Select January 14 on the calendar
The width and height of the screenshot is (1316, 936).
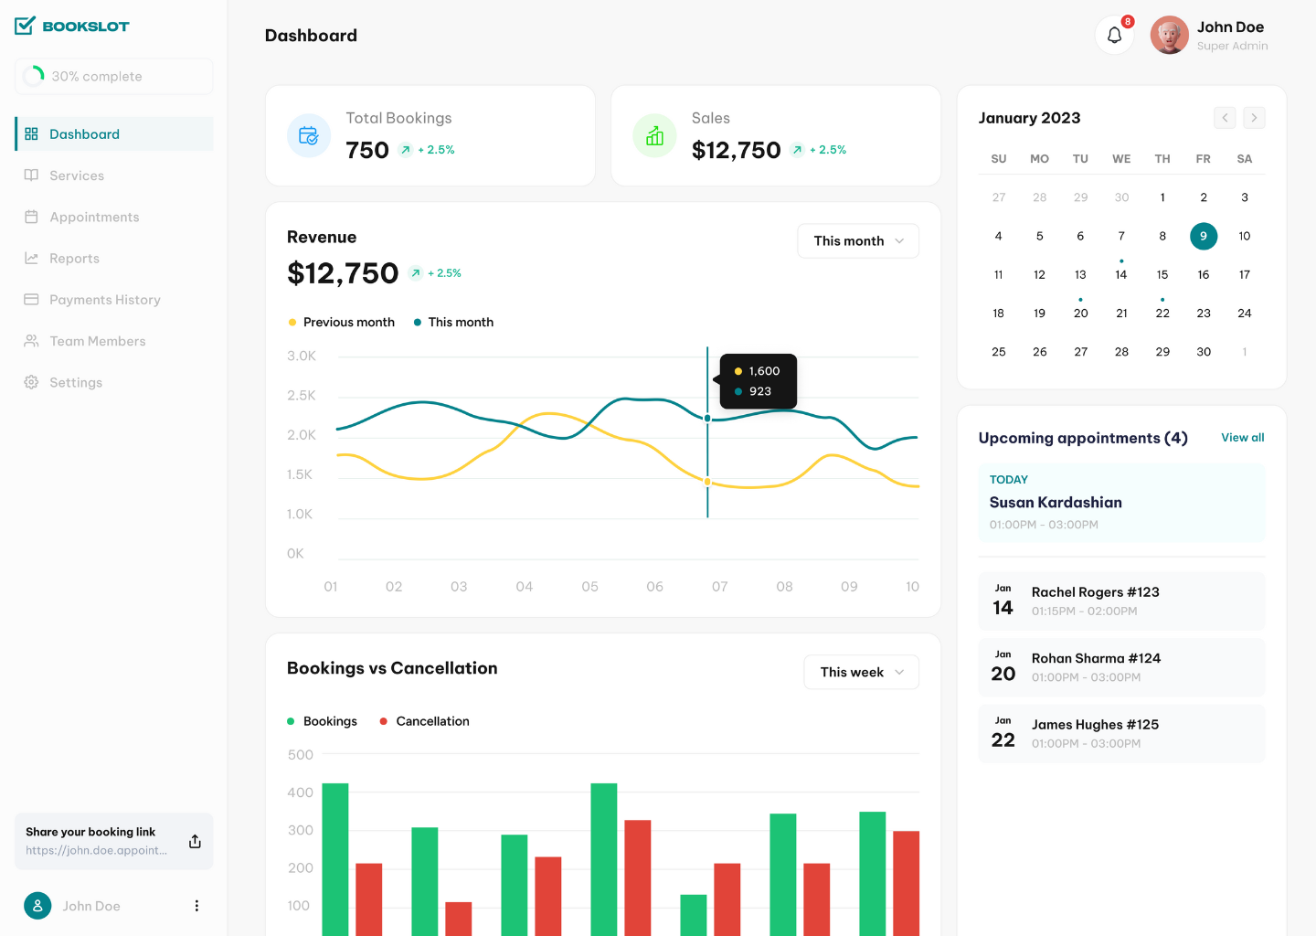coord(1121,274)
